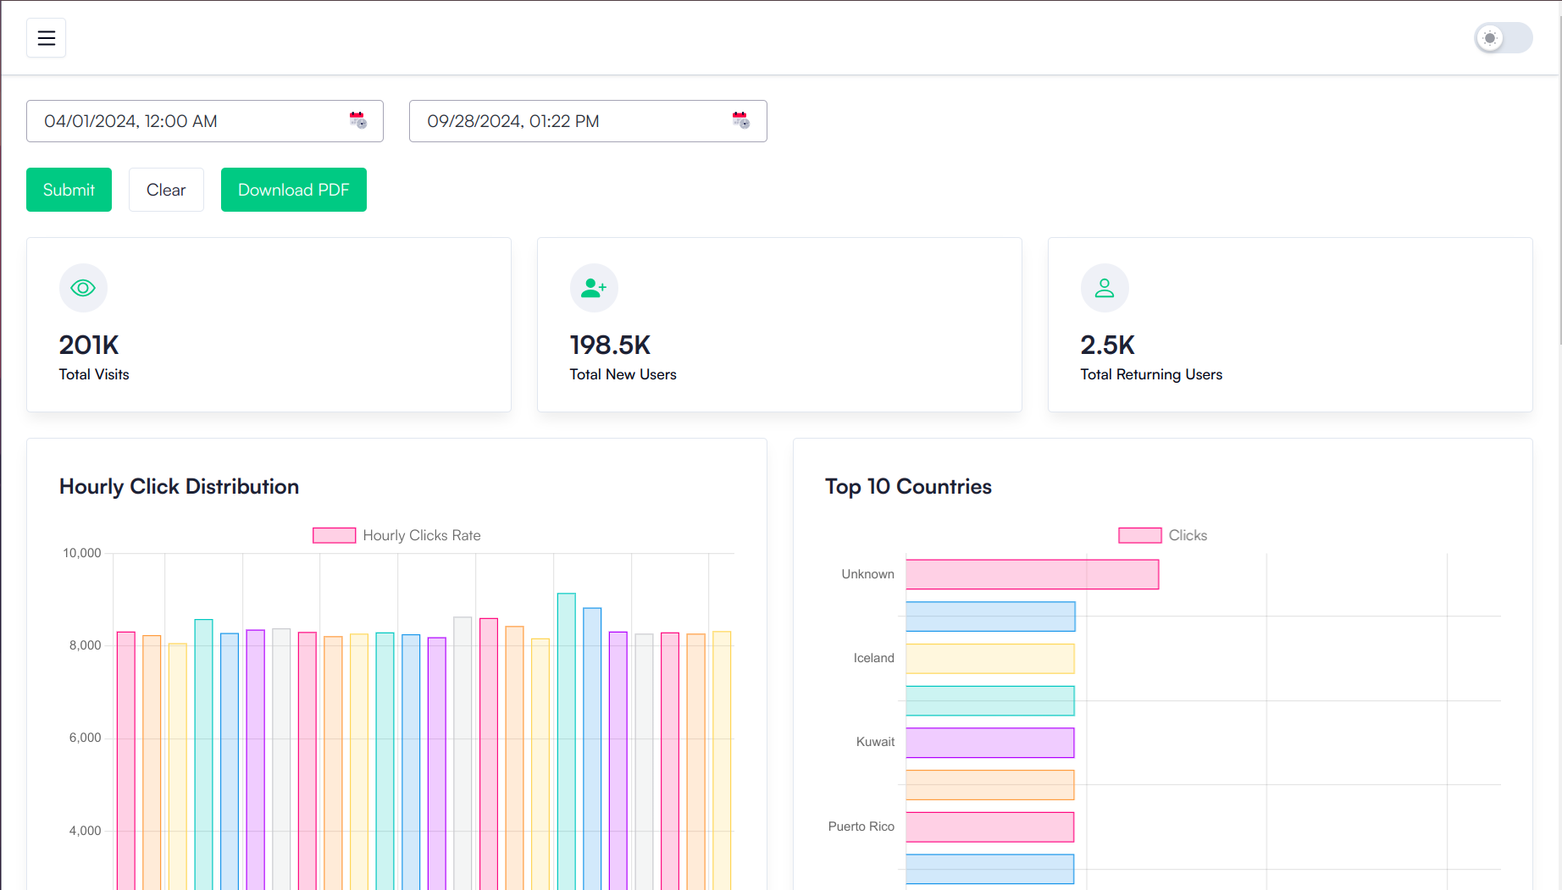This screenshot has width=1562, height=890.
Task: Toggle the Hourly Clicks Rate legend
Action: point(335,535)
